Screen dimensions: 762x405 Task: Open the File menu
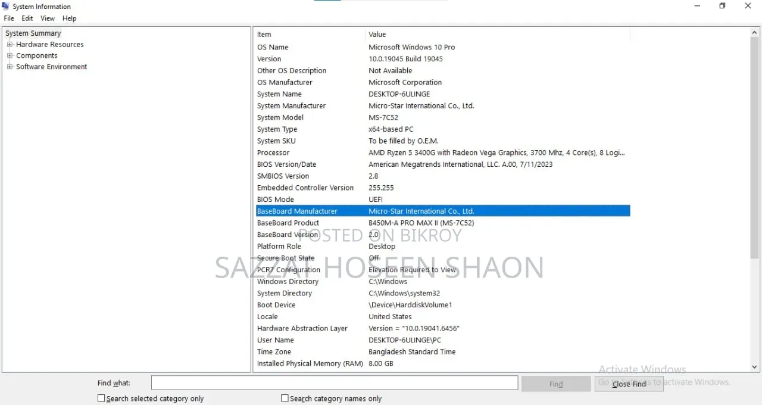click(x=9, y=18)
